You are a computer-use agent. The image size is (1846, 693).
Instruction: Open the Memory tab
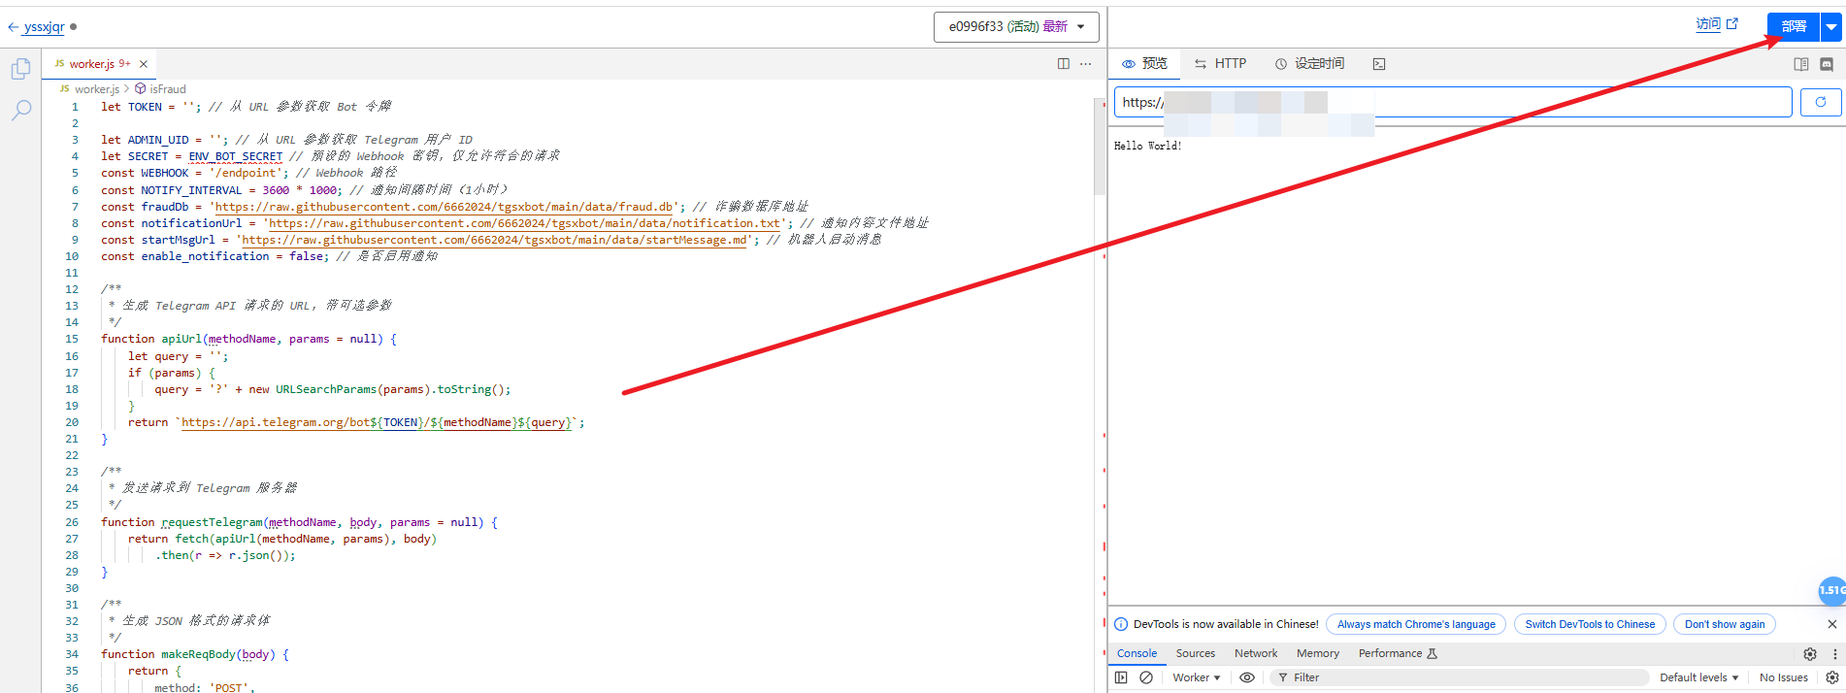(1318, 654)
